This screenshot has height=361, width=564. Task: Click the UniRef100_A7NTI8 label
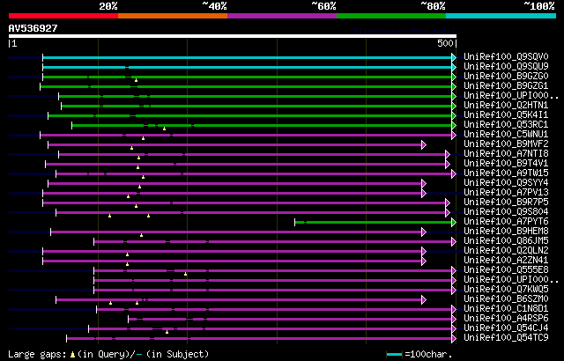(506, 154)
